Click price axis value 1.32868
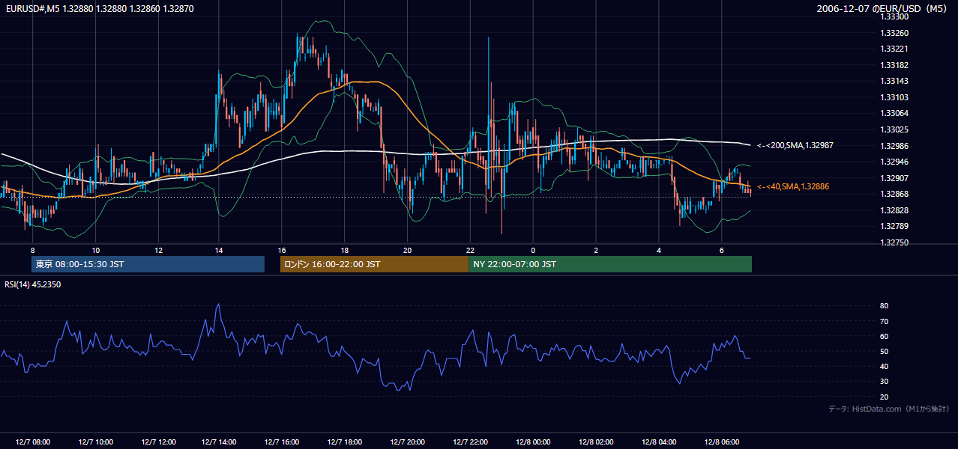The width and height of the screenshot is (958, 449). (895, 195)
